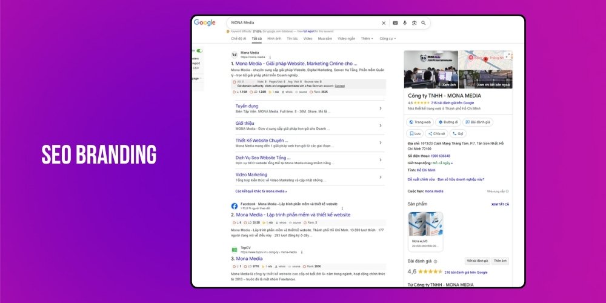Start voice search with the microphone icon
Viewport: 606px width, 303px height.
405,23
